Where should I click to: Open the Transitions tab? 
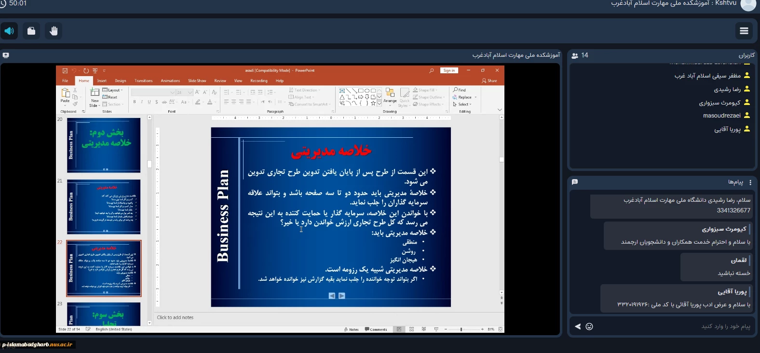[x=144, y=81]
